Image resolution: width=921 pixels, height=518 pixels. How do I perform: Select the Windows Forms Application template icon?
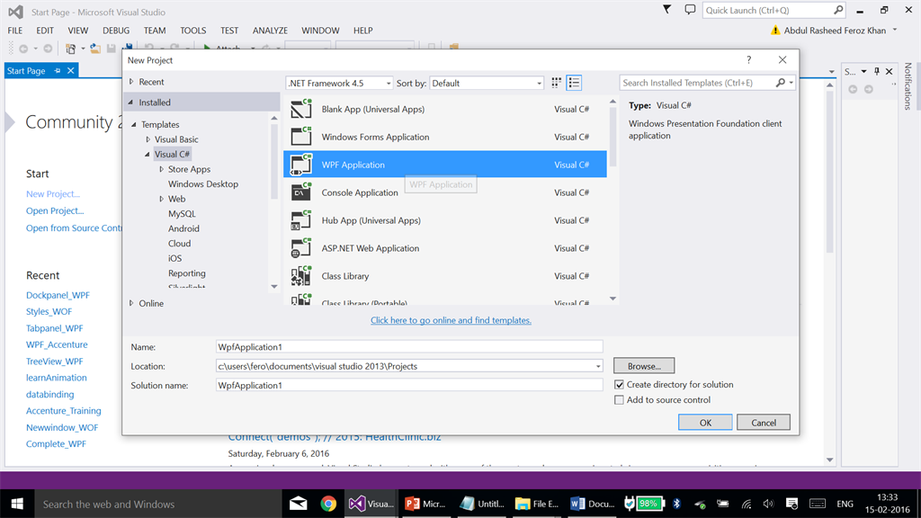(301, 137)
